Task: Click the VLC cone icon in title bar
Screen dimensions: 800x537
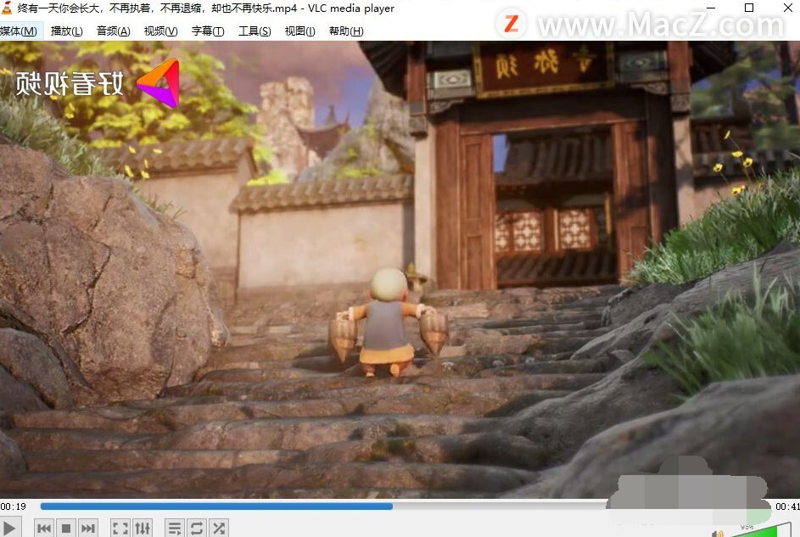Action: 6,7
